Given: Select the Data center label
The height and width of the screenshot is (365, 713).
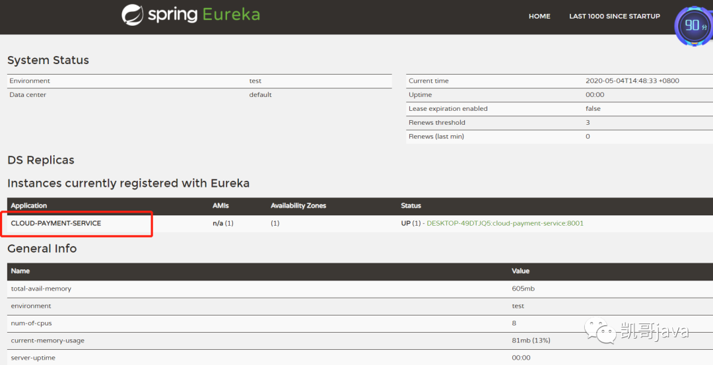Looking at the screenshot, I should click(x=28, y=94).
